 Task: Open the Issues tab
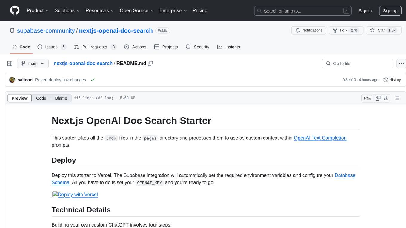(x=52, y=47)
